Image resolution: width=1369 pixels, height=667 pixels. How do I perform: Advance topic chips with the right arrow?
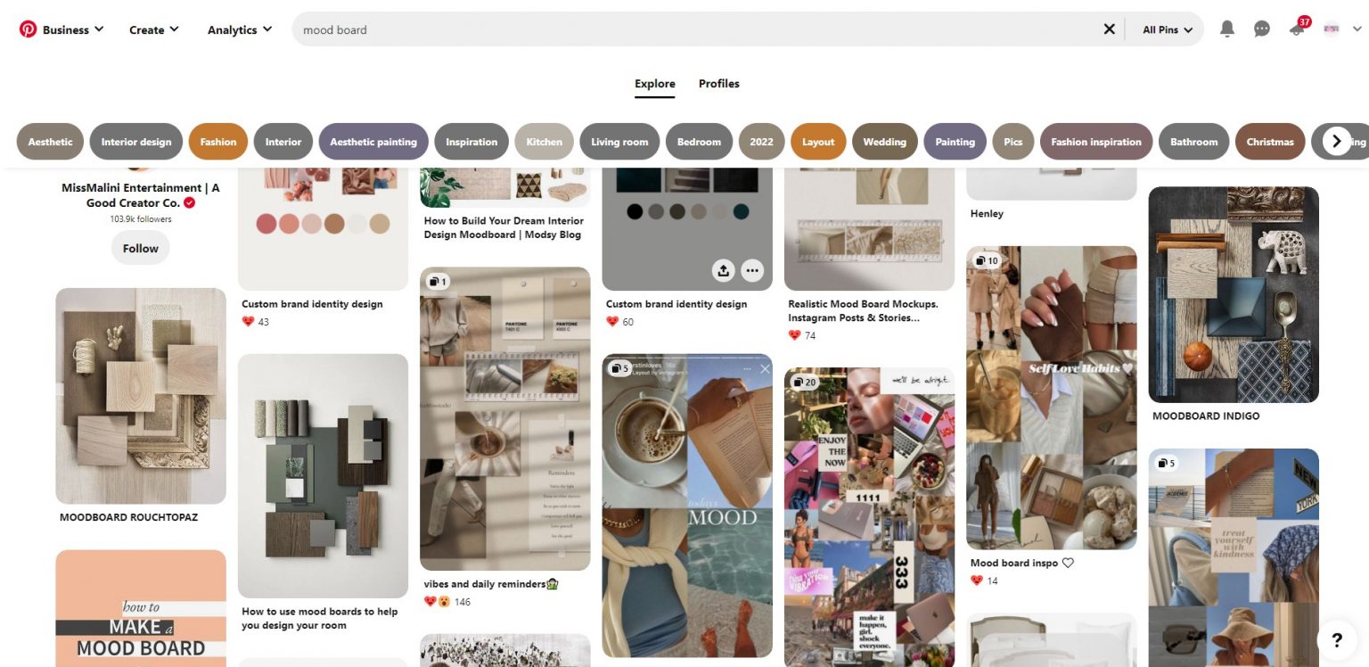click(1336, 140)
